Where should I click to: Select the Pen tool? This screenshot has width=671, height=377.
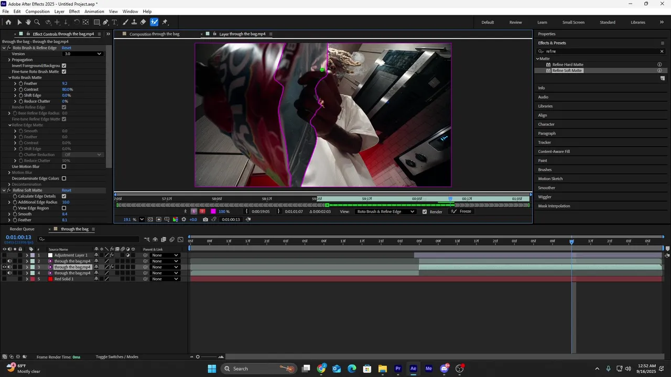[105, 22]
